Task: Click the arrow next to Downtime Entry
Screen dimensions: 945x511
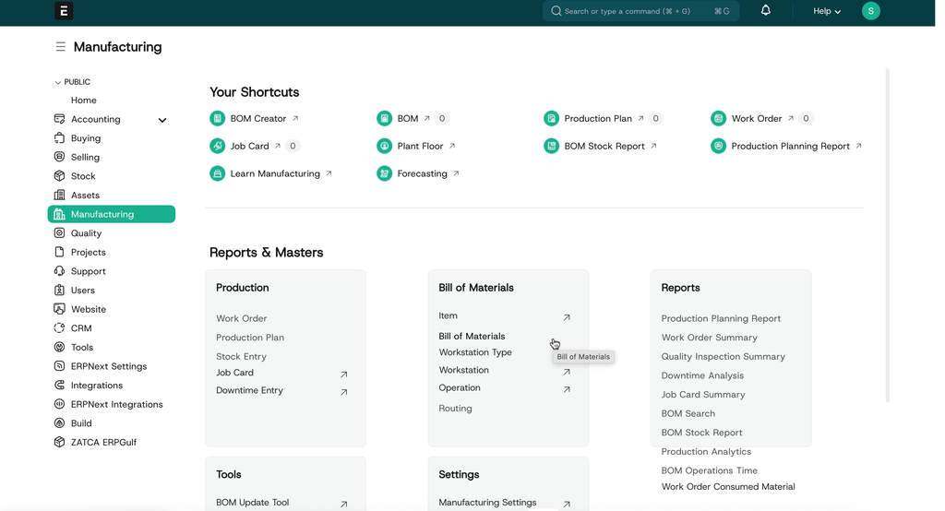Action: click(343, 392)
